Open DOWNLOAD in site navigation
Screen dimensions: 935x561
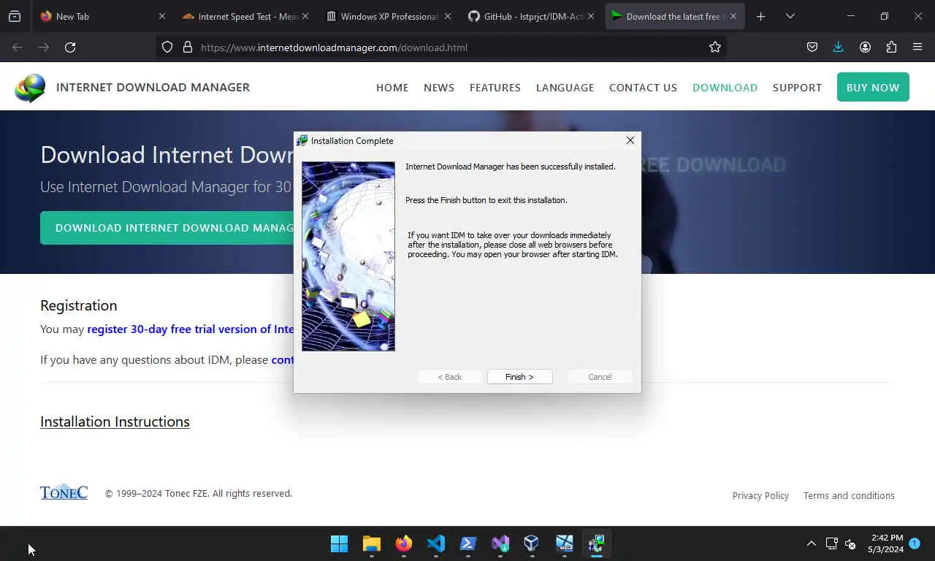pyautogui.click(x=725, y=88)
